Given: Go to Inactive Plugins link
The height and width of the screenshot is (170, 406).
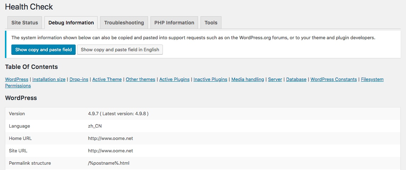Looking at the screenshot, I should tap(210, 80).
